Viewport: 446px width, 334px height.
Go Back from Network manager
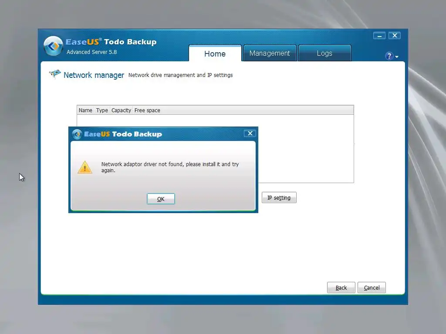pos(341,288)
